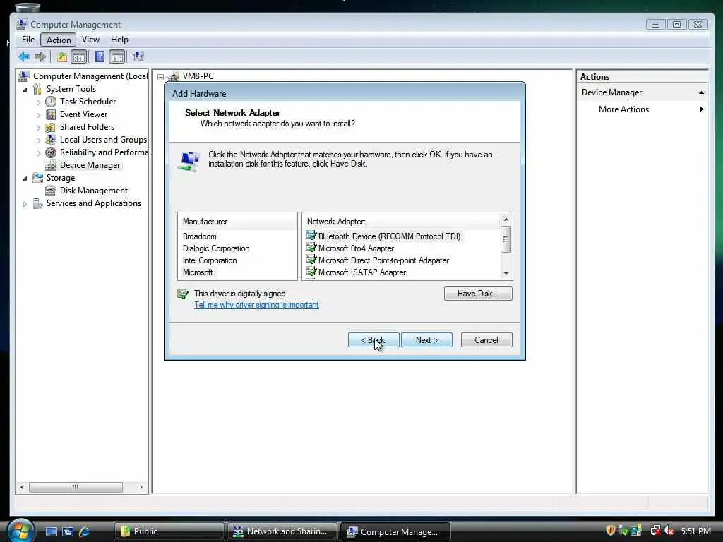Click console tree scroll right arrow

tap(141, 487)
